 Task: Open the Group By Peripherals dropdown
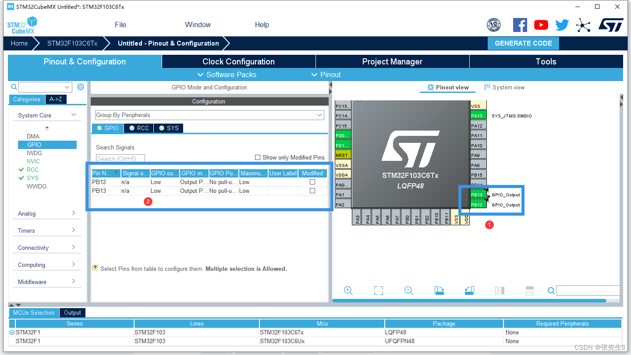point(209,115)
